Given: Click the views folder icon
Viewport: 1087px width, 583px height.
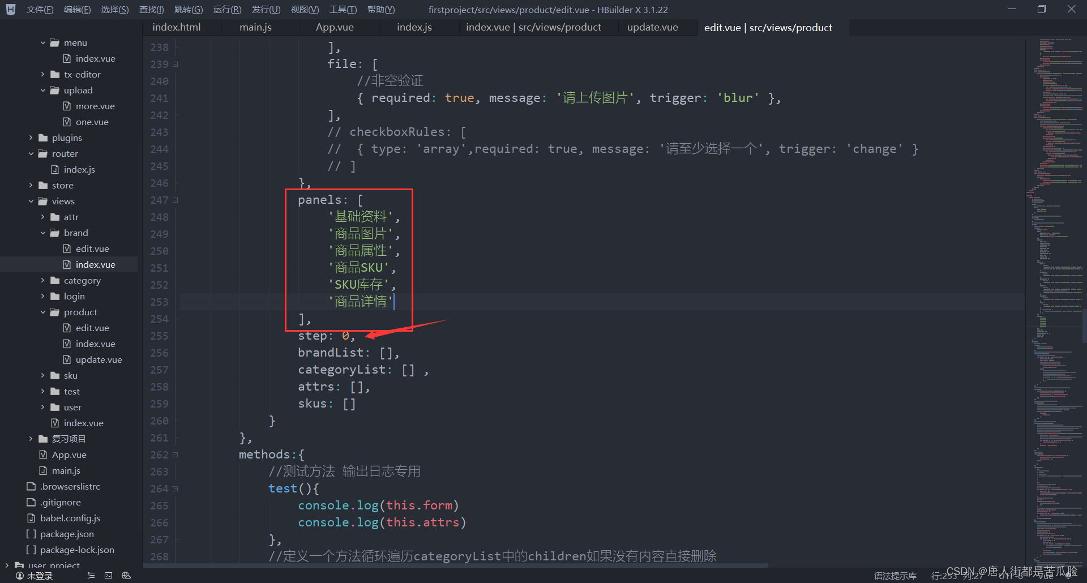Looking at the screenshot, I should coord(43,201).
